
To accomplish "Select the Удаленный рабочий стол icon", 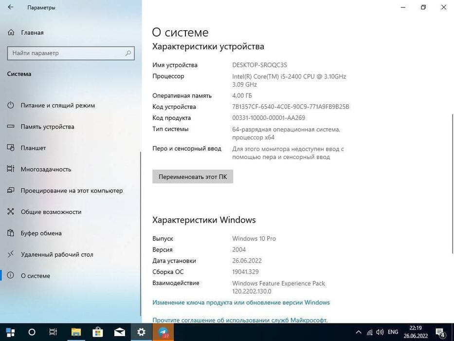I will pyautogui.click(x=11, y=254).
